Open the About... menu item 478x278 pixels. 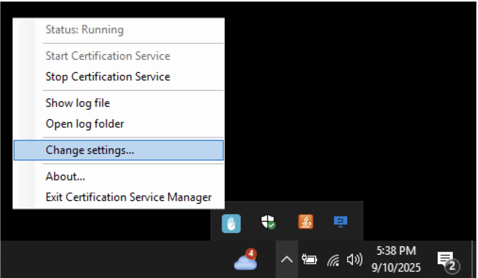[65, 176]
